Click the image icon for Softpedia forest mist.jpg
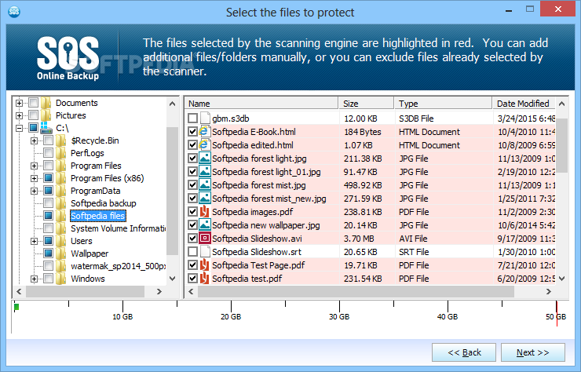Screen dimensions: 581x372 [205, 185]
